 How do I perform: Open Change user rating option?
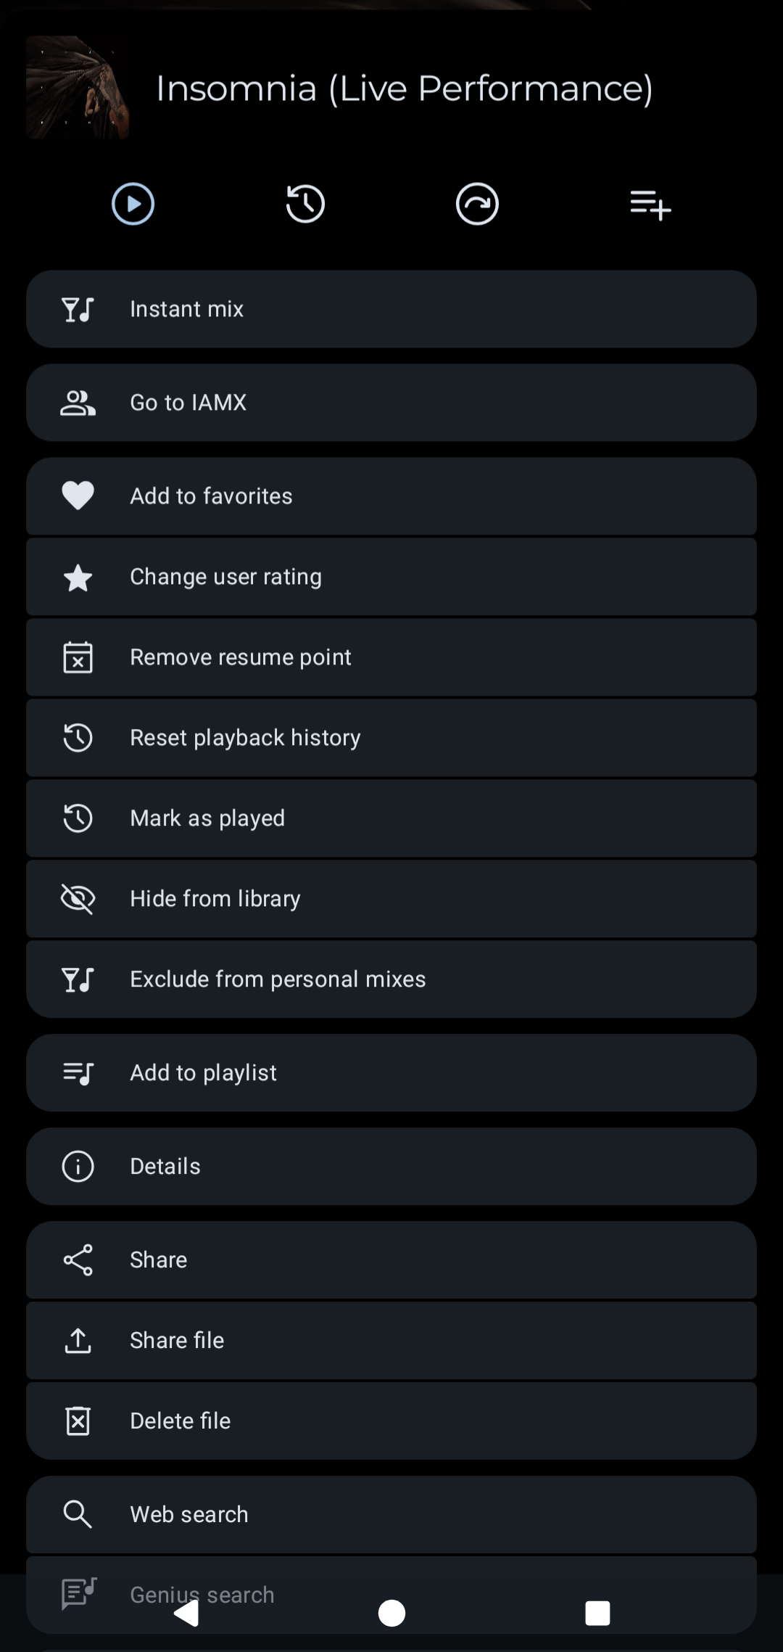(x=391, y=577)
